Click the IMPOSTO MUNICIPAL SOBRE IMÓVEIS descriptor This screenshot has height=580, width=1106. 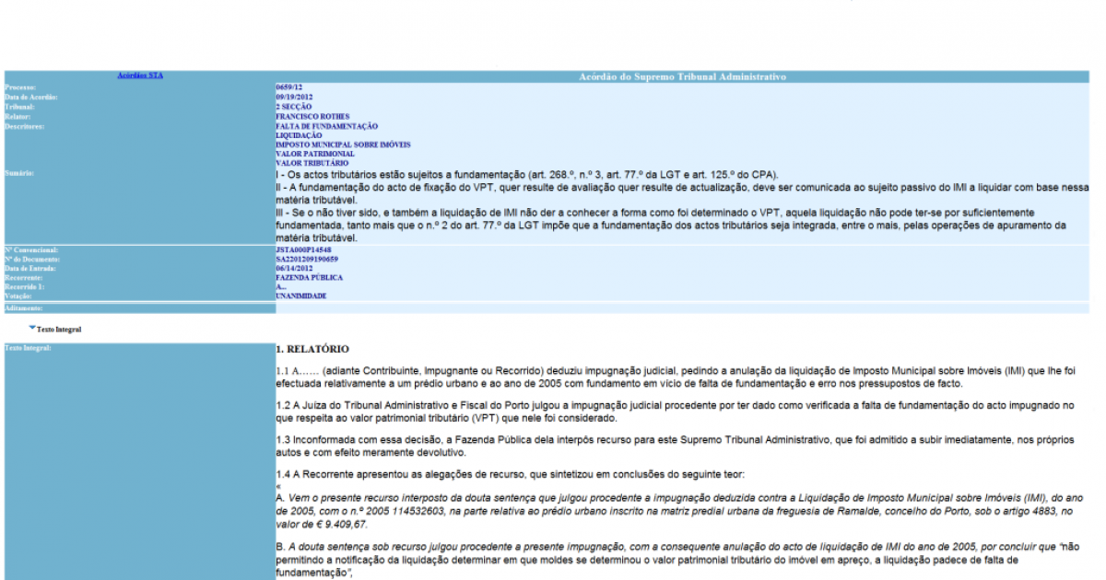[343, 145]
